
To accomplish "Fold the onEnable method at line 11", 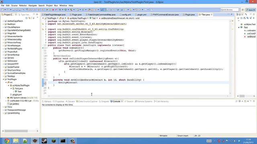I will [x=47, y=48].
